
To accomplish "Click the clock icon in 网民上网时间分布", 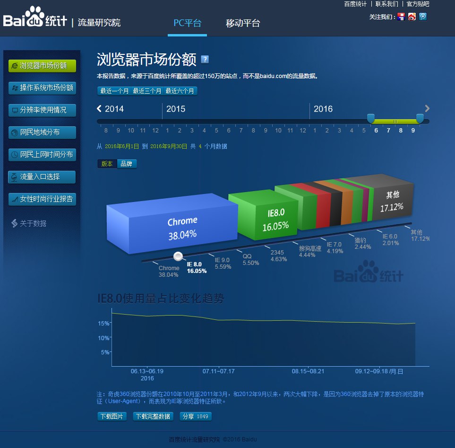I will [15, 155].
